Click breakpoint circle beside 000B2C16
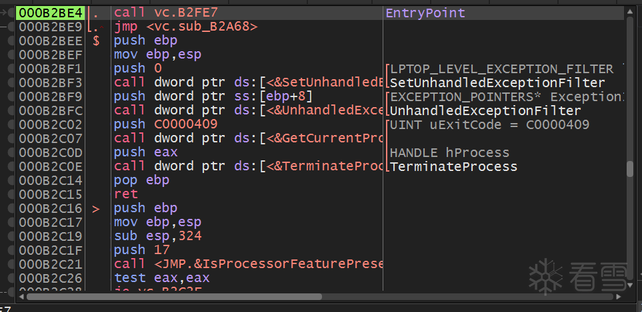This screenshot has height=312, width=642. [11, 208]
